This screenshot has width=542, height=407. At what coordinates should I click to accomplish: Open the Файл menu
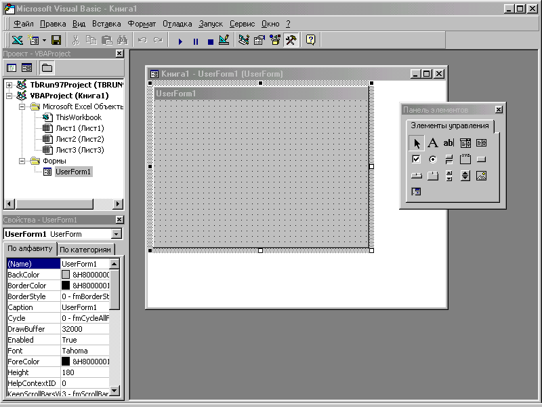click(x=24, y=24)
